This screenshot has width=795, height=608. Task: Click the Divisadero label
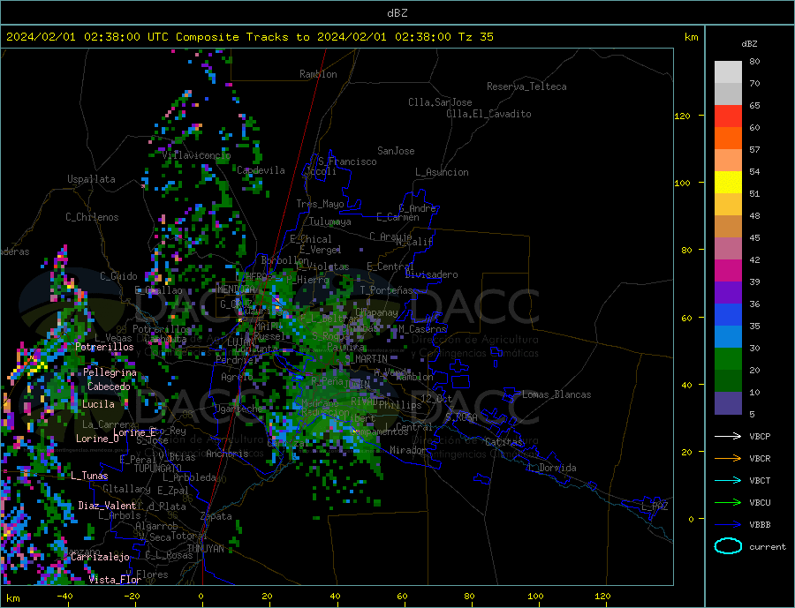pos(431,274)
